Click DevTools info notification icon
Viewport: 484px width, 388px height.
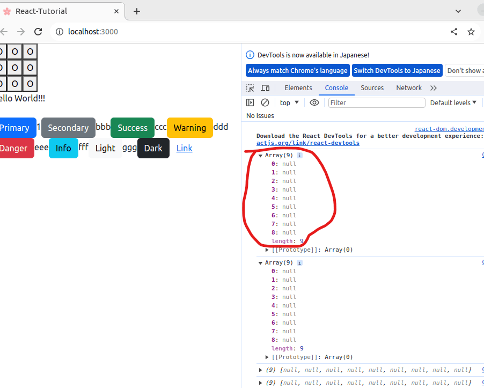(x=250, y=55)
